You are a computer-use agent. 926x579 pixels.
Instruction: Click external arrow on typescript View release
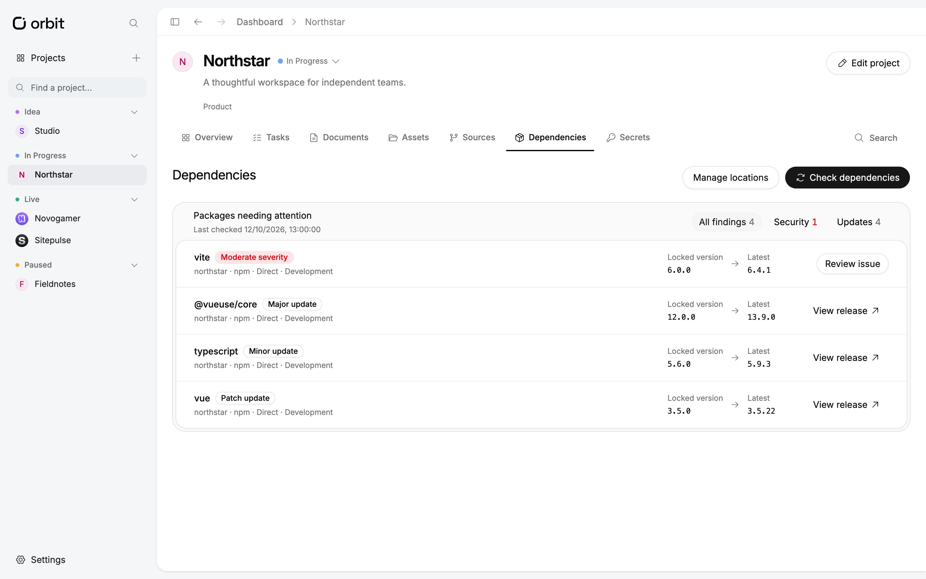(x=876, y=358)
